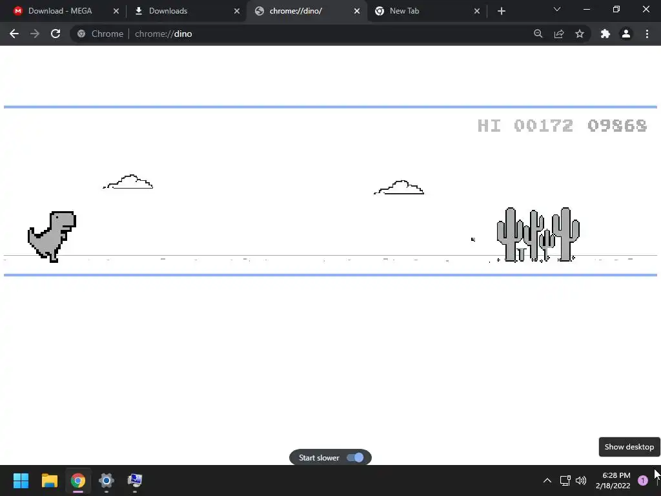Expand the hidden system tray icons chevron

[547, 480]
